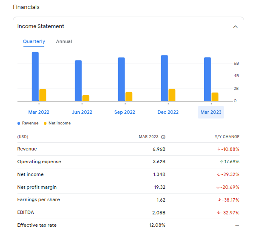Click the Net profit margin row label

coord(37,187)
